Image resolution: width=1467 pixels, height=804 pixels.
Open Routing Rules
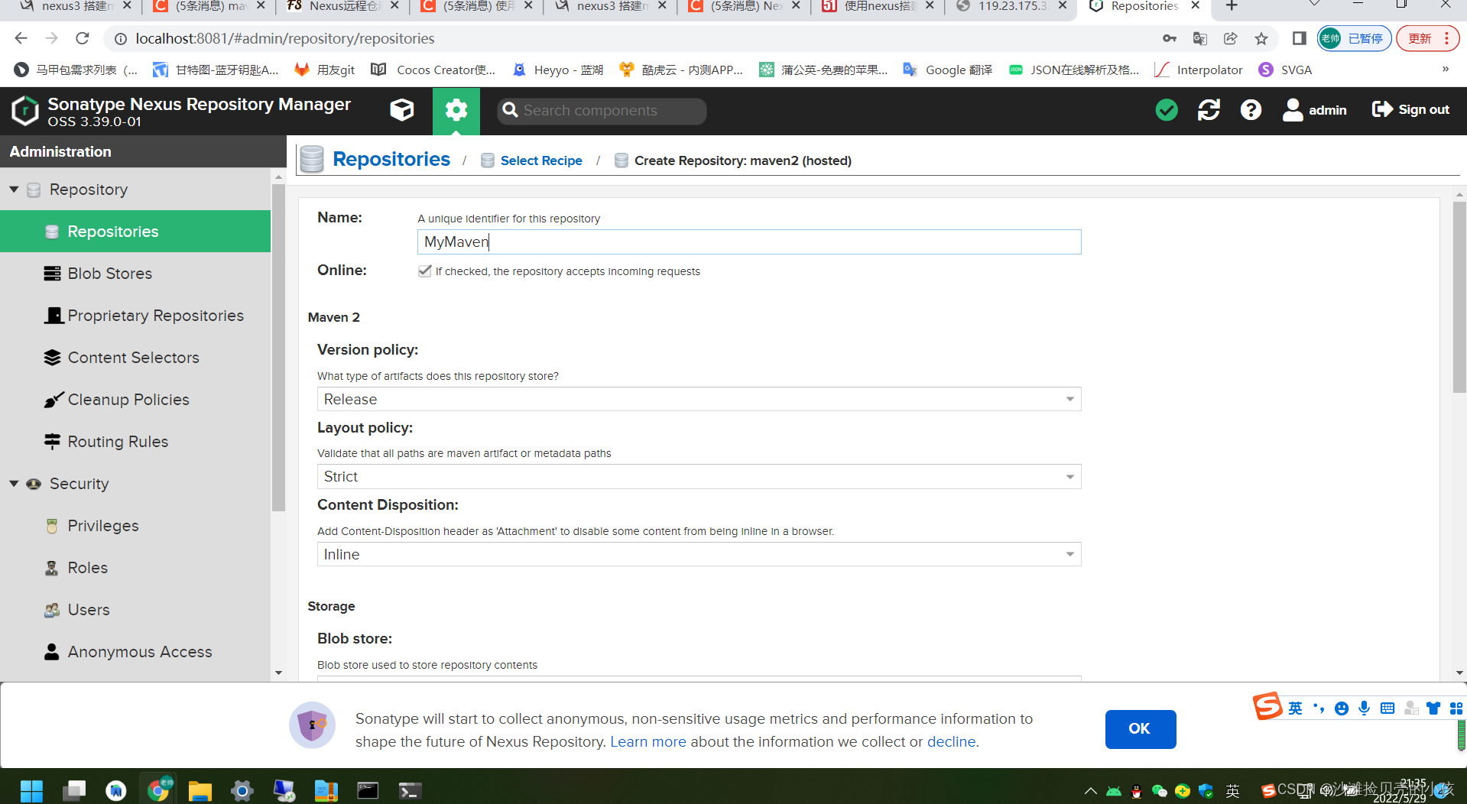(x=135, y=442)
